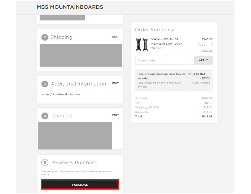The width and height of the screenshot is (251, 194).
Task: Click the Promo Code input field
Action: [165, 60]
